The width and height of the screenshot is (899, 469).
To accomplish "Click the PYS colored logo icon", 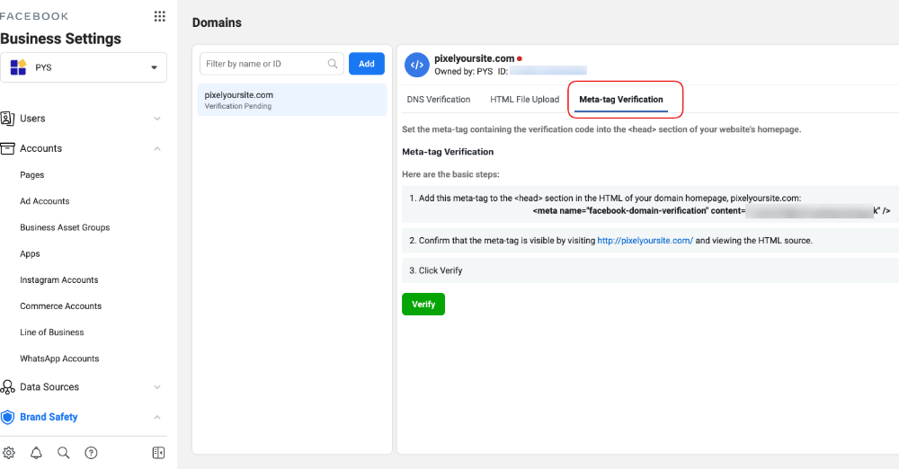I will pos(18,67).
